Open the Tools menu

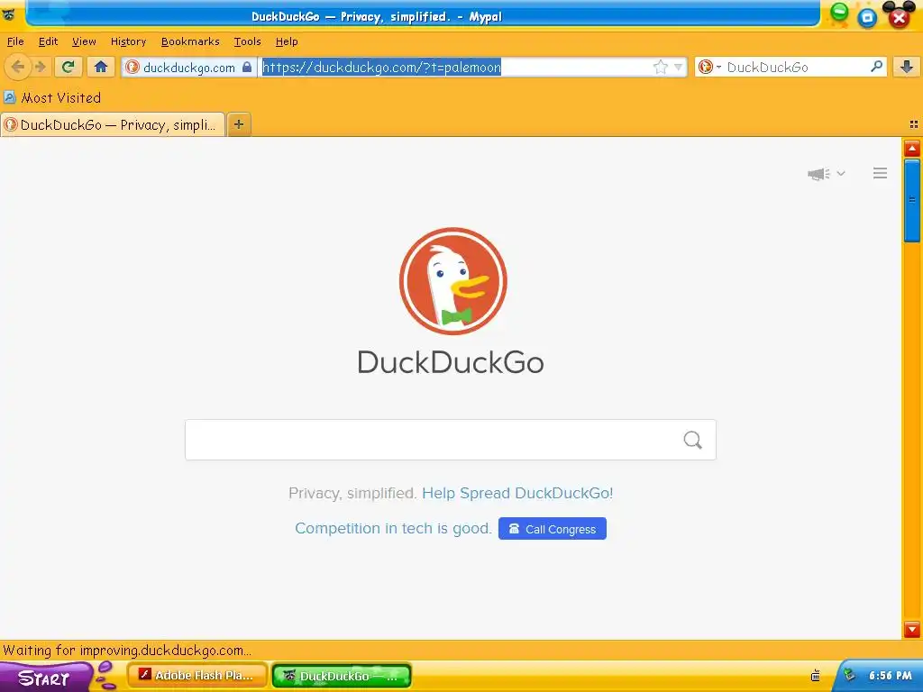point(247,41)
